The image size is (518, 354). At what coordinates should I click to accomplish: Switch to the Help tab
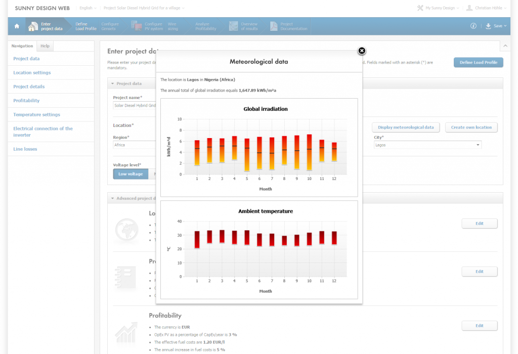coord(45,46)
